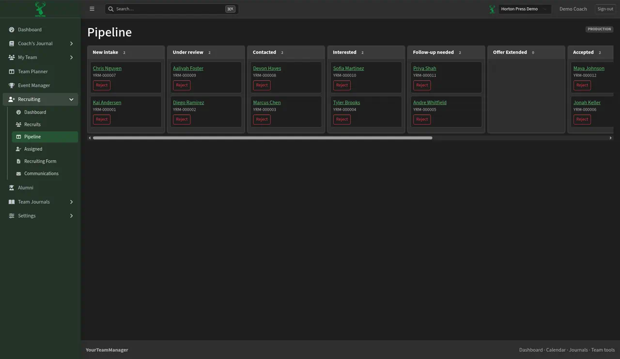The image size is (620, 359).
Task: Open Team Planner in the sidebar
Action: (x=40, y=72)
